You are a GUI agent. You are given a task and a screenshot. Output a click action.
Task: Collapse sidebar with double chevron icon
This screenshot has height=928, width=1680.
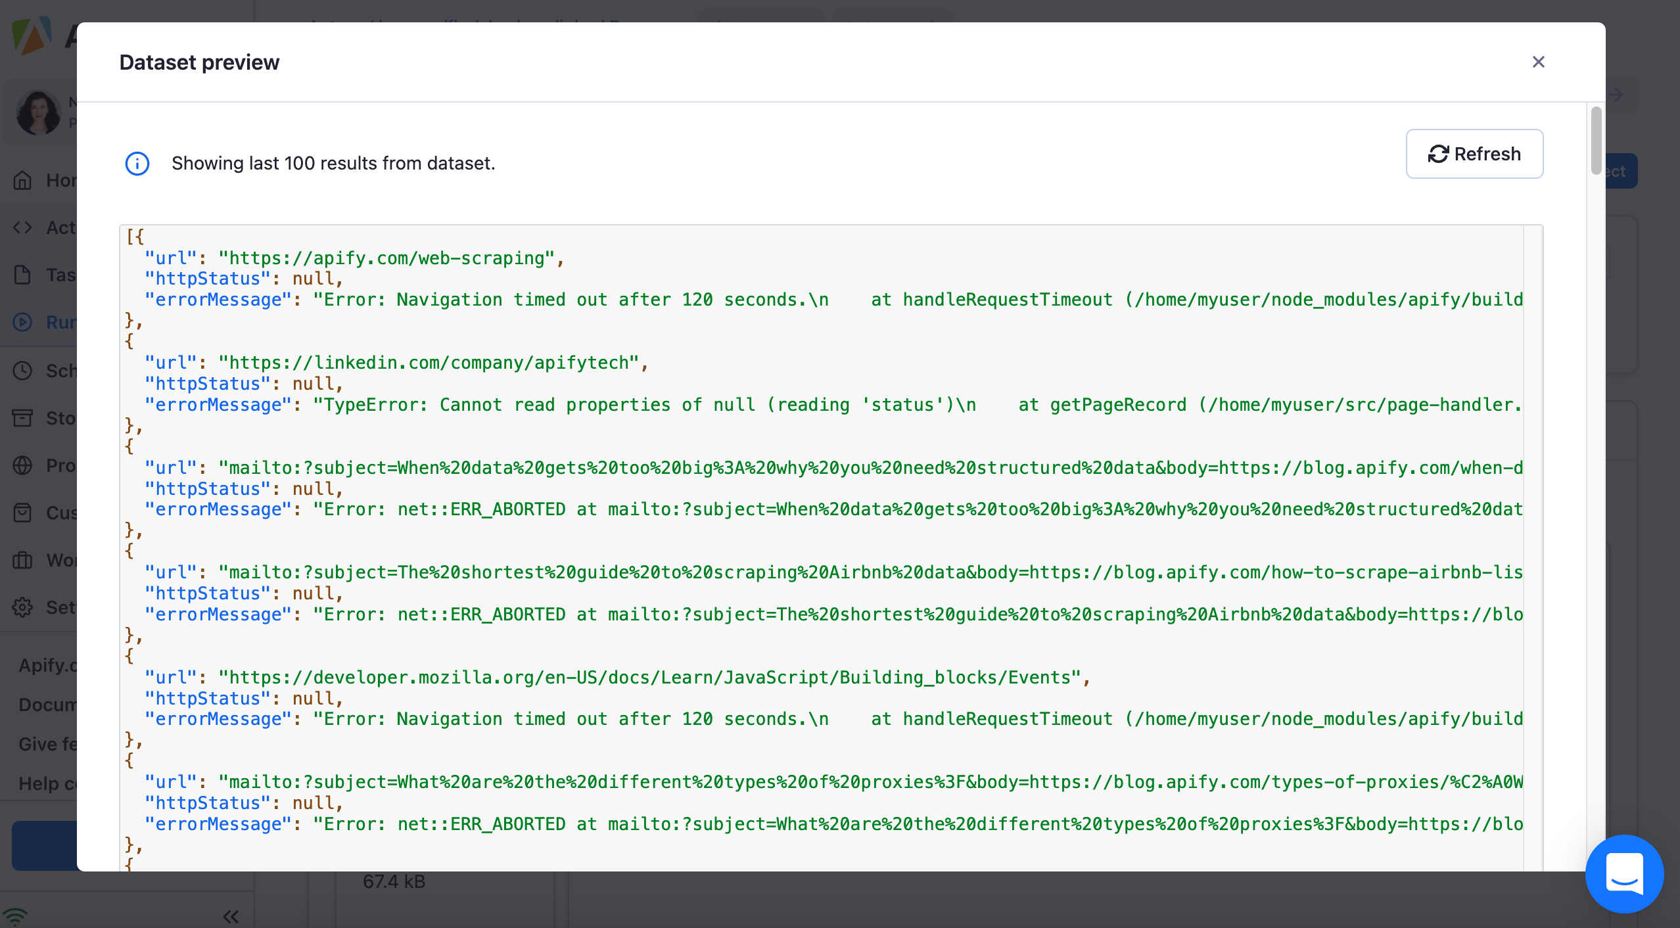pyautogui.click(x=231, y=916)
